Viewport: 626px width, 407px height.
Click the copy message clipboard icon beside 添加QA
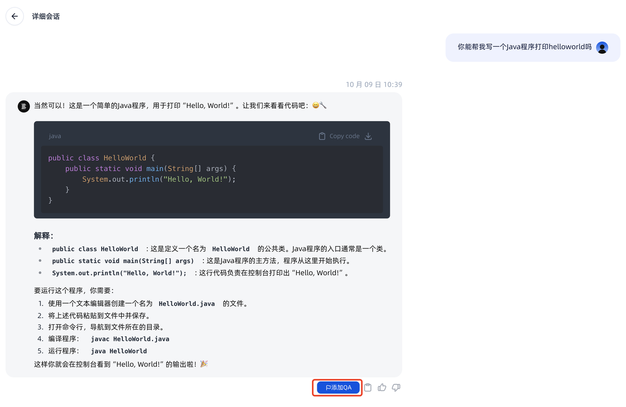tap(367, 387)
